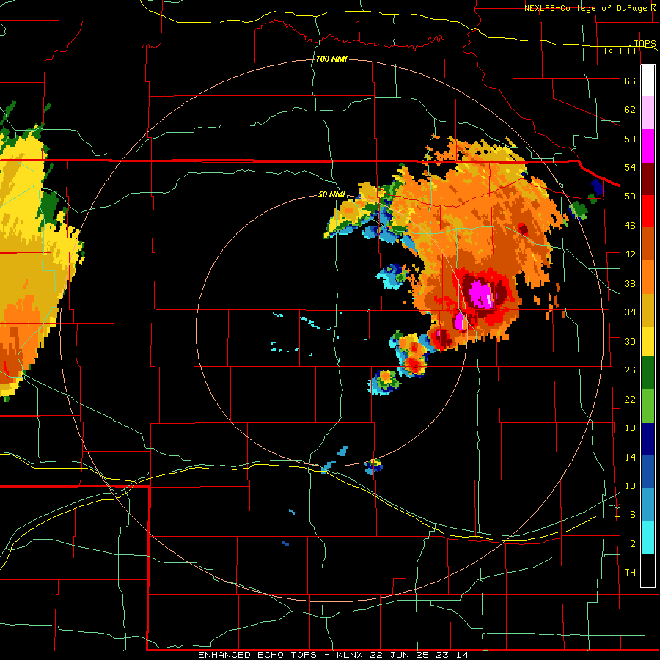Click the 34 legend value
The width and height of the screenshot is (660, 660).
tap(630, 312)
